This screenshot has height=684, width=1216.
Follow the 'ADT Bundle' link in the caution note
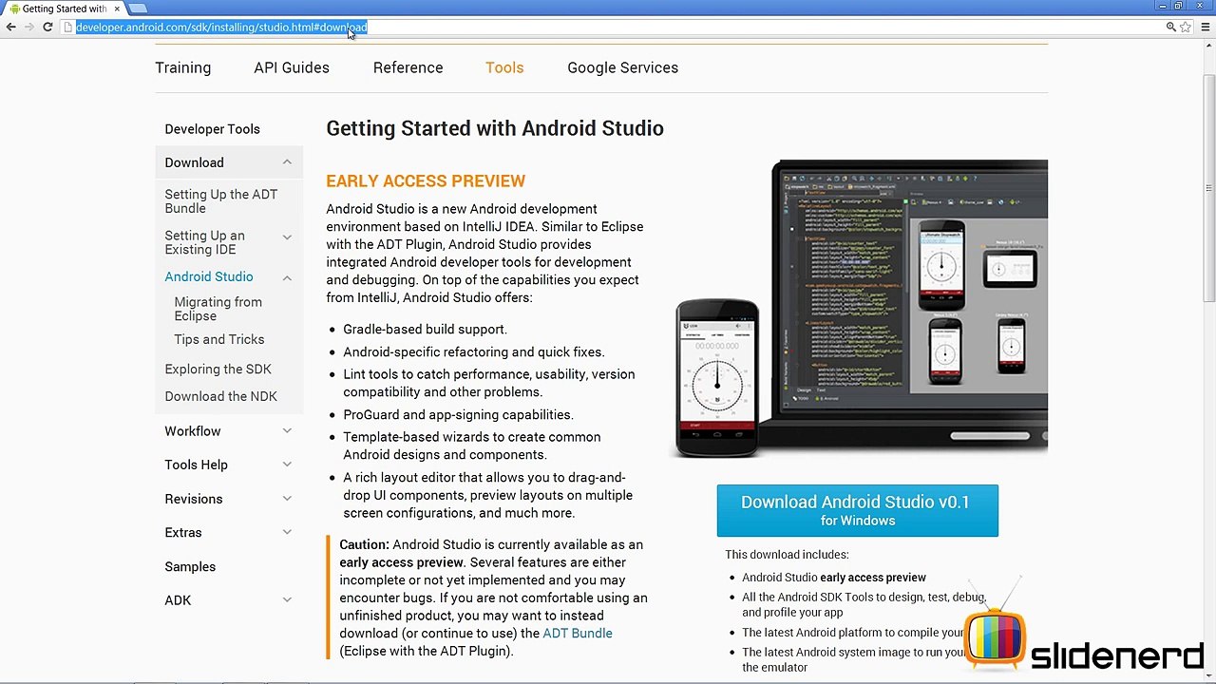578,633
